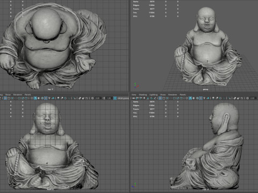Click 2D Pan/Zoom icon in side view toolbar
Image resolution: width=258 pixels, height=193 pixels.
tap(152, 98)
